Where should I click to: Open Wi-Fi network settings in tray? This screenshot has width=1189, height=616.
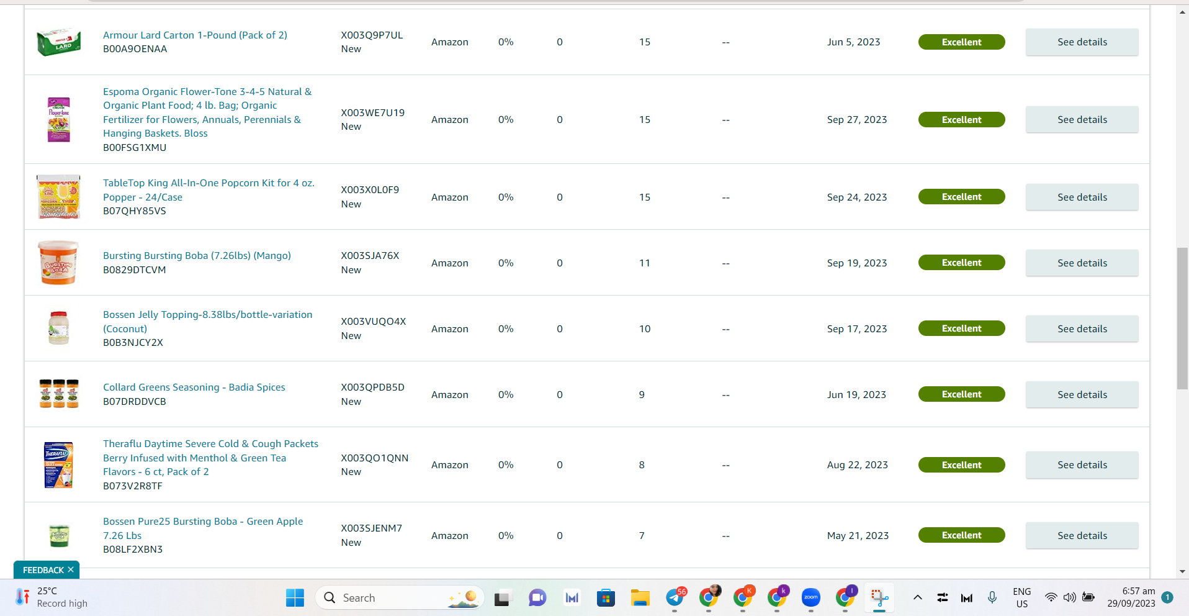pyautogui.click(x=1051, y=597)
